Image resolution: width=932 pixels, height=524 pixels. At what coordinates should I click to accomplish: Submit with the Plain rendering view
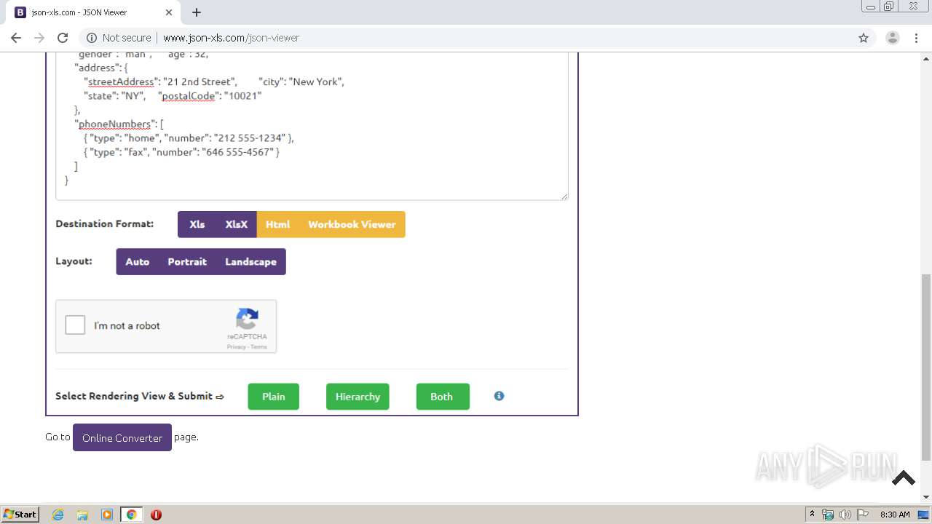coord(274,397)
